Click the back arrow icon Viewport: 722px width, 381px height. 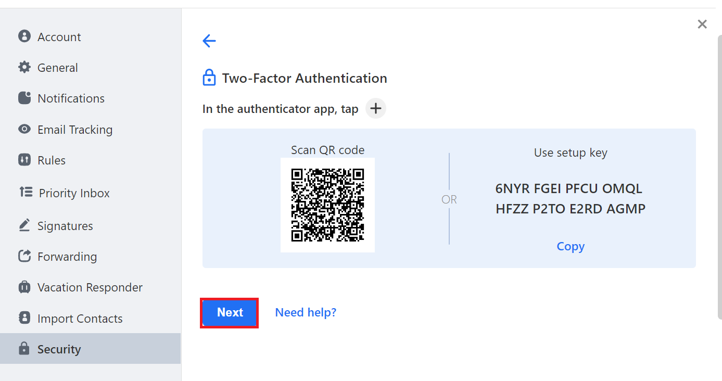coord(209,41)
